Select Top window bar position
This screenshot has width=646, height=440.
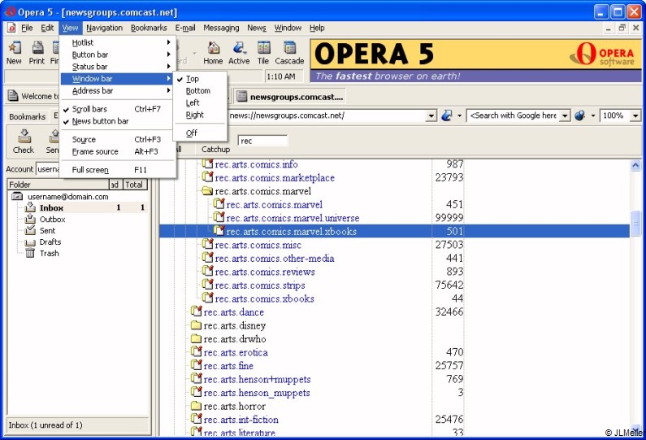(x=200, y=79)
